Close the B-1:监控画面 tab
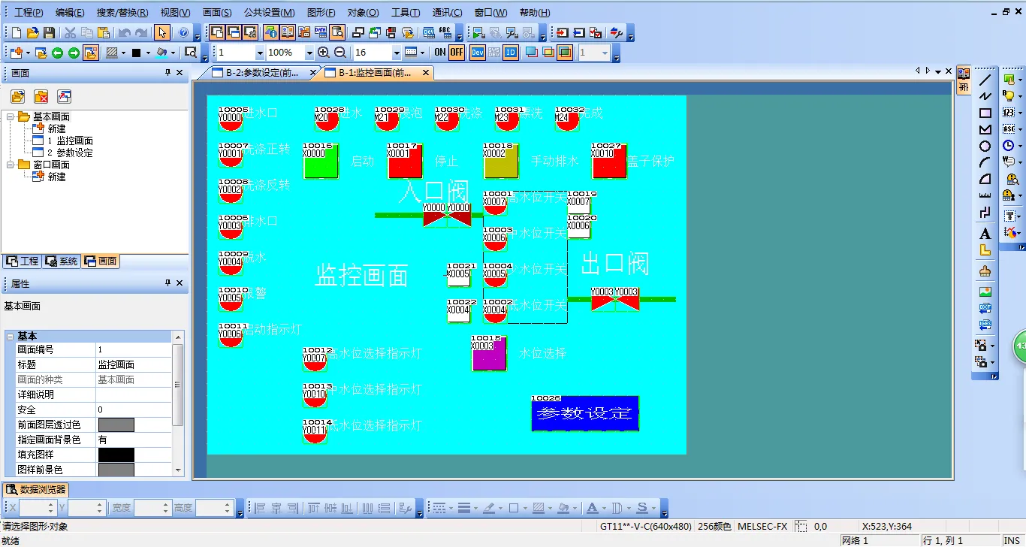 [426, 73]
